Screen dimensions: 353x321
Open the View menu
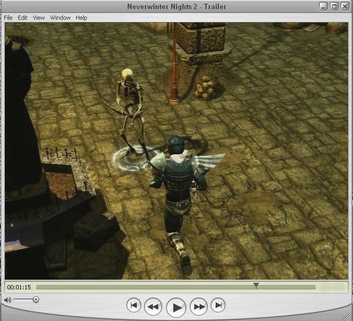coord(39,18)
